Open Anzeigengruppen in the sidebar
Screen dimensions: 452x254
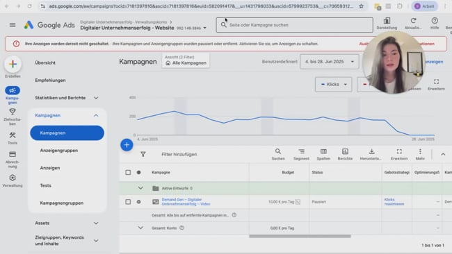coord(59,151)
